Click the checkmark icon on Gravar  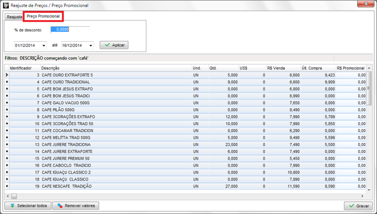coord(351,206)
